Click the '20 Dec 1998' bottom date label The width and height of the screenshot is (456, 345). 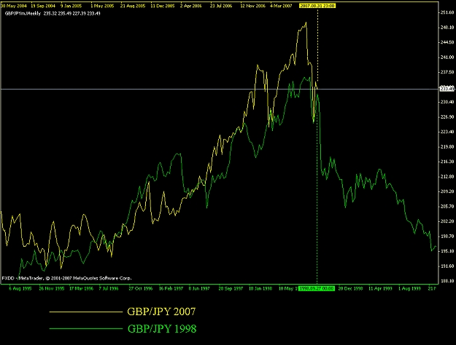click(350, 288)
